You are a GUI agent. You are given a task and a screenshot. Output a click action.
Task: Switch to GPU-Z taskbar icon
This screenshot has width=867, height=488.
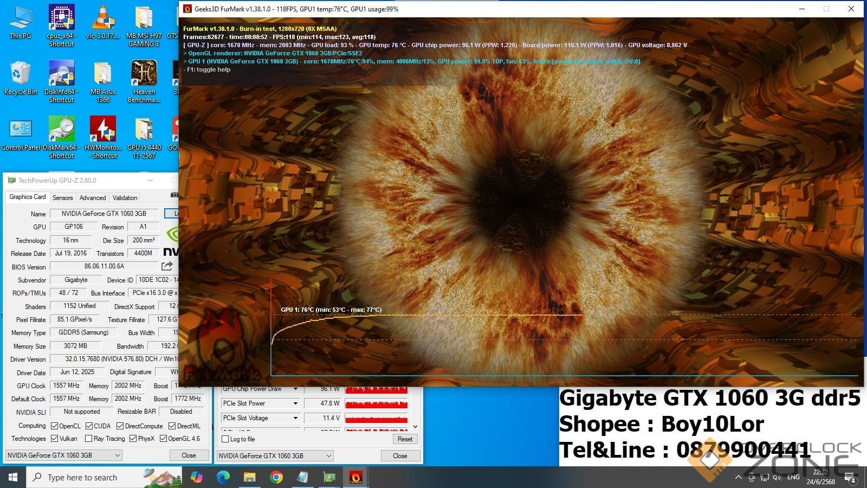(329, 477)
